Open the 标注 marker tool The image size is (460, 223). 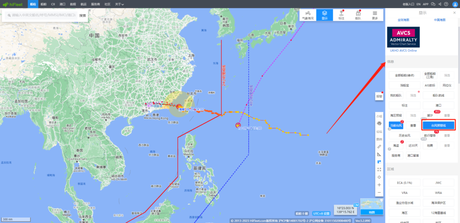[341, 15]
